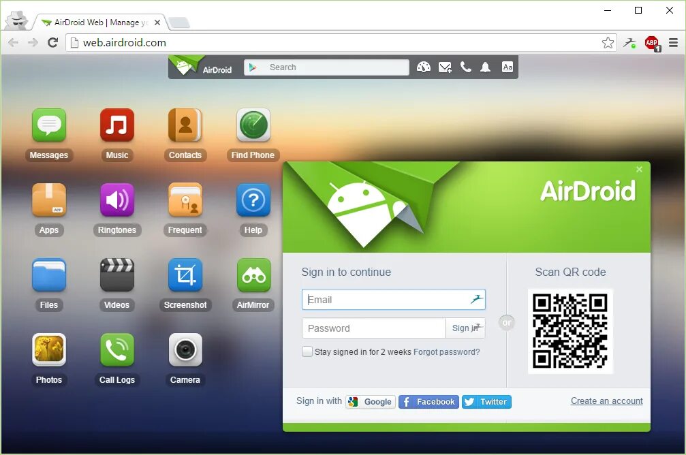The image size is (686, 455).
Task: Click the Create an account link
Action: click(x=607, y=401)
